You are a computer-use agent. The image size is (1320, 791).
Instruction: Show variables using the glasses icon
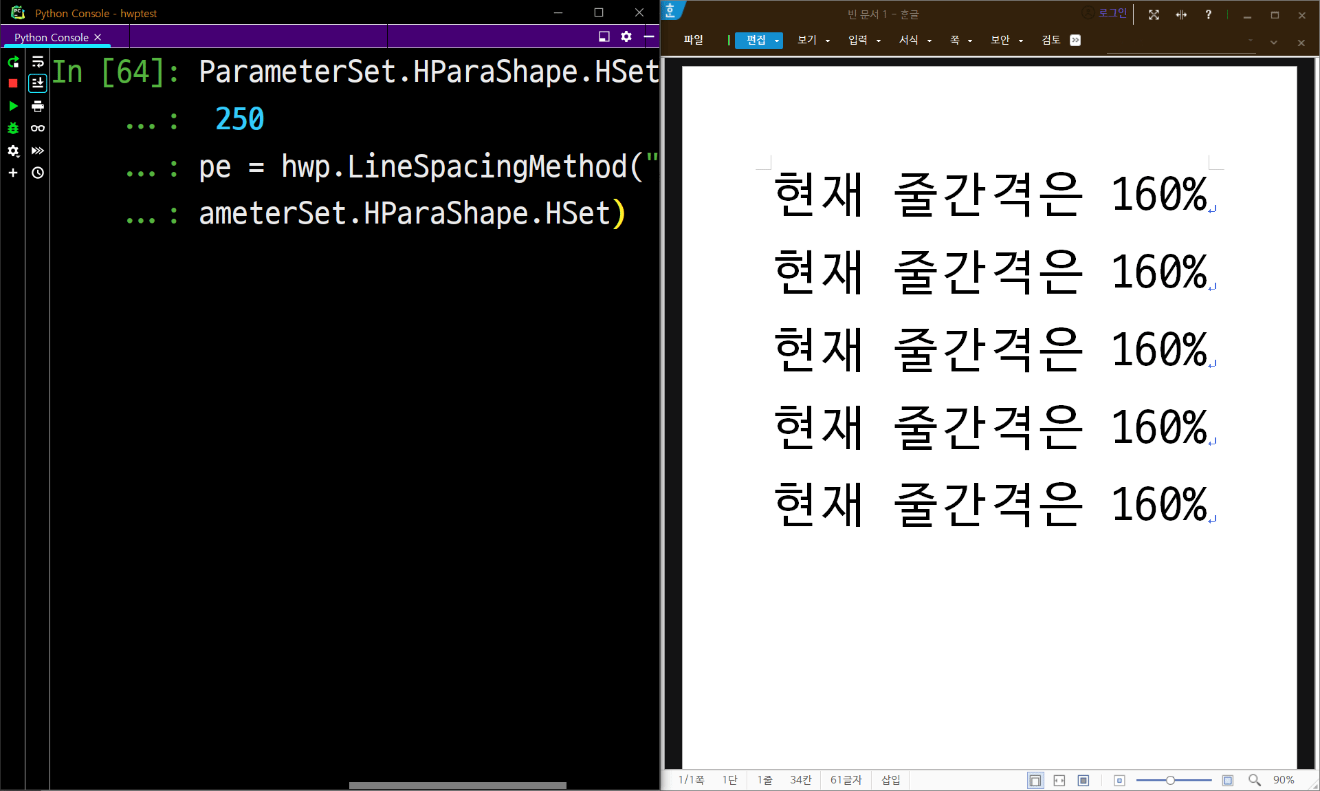(x=38, y=128)
